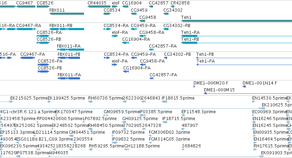Select the RH59295.5prime EST label

point(106,146)
